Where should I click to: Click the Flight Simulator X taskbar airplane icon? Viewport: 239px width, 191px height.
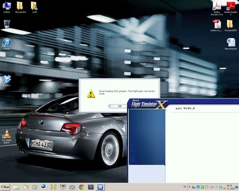click(100, 187)
